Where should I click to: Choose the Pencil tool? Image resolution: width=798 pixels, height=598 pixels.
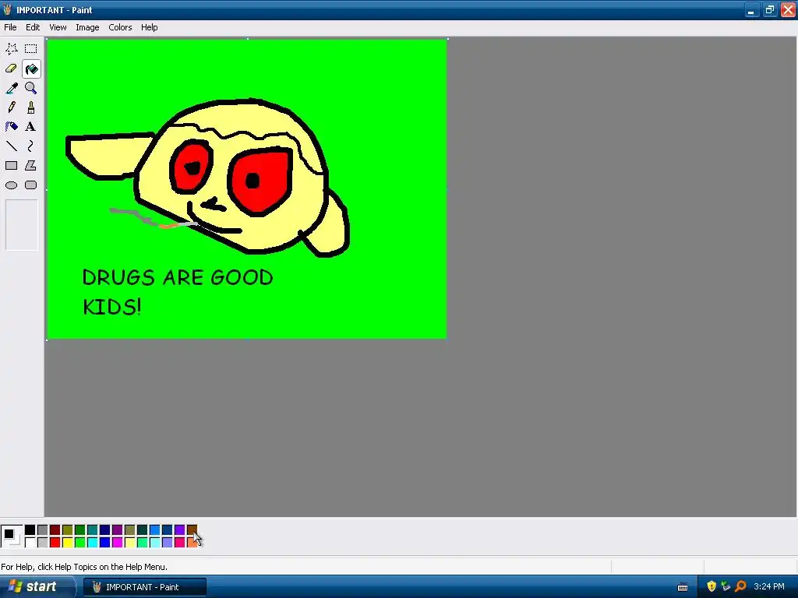tap(11, 107)
